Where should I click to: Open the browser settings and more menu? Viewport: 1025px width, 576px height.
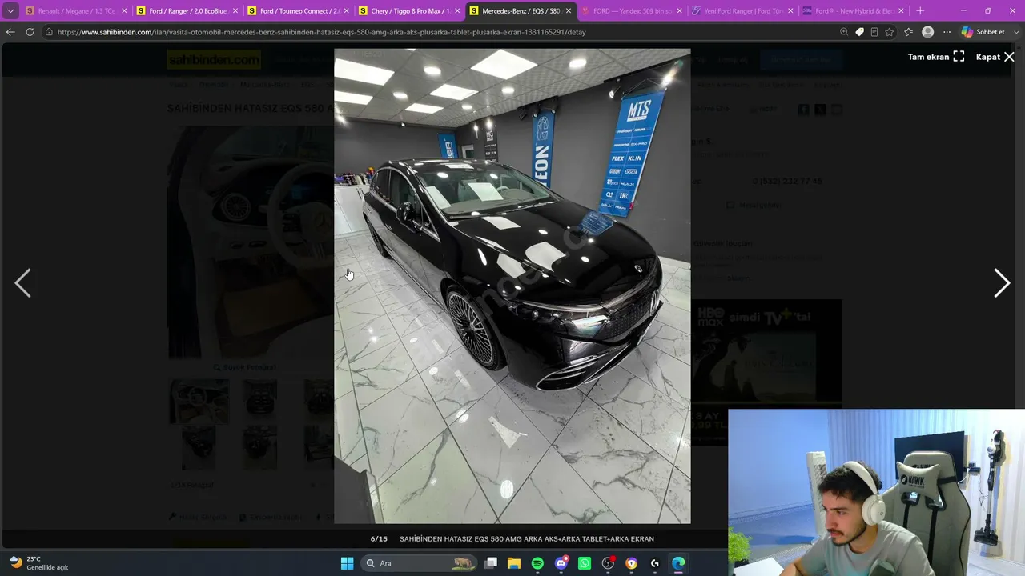(947, 32)
